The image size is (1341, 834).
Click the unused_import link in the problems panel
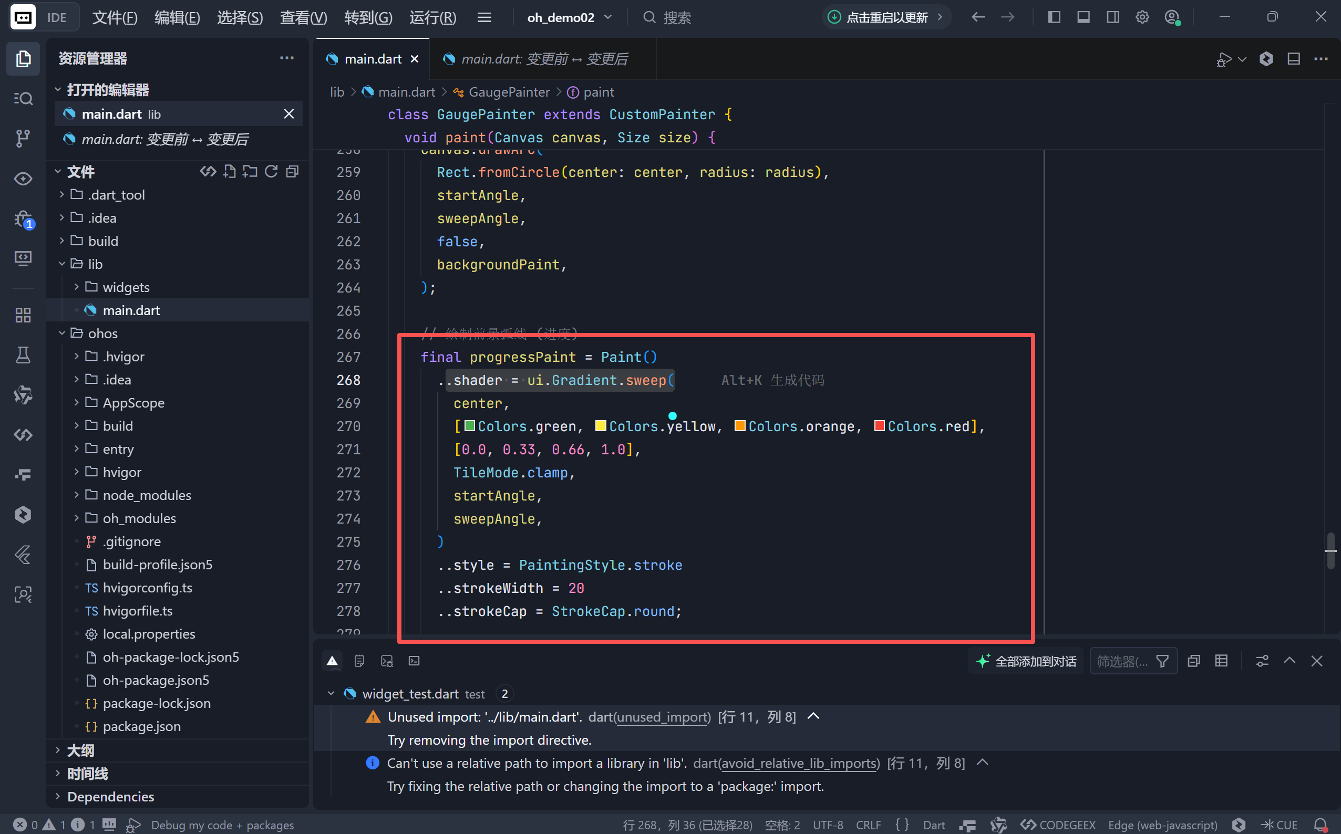662,716
